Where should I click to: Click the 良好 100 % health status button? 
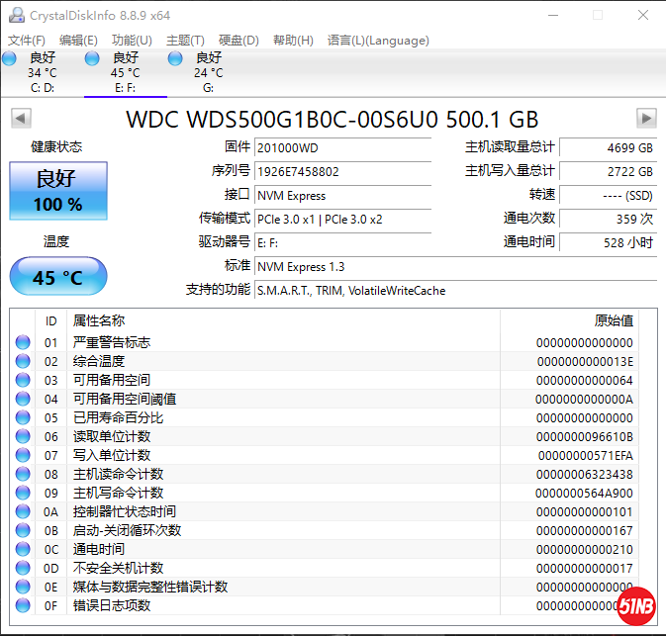[x=57, y=191]
